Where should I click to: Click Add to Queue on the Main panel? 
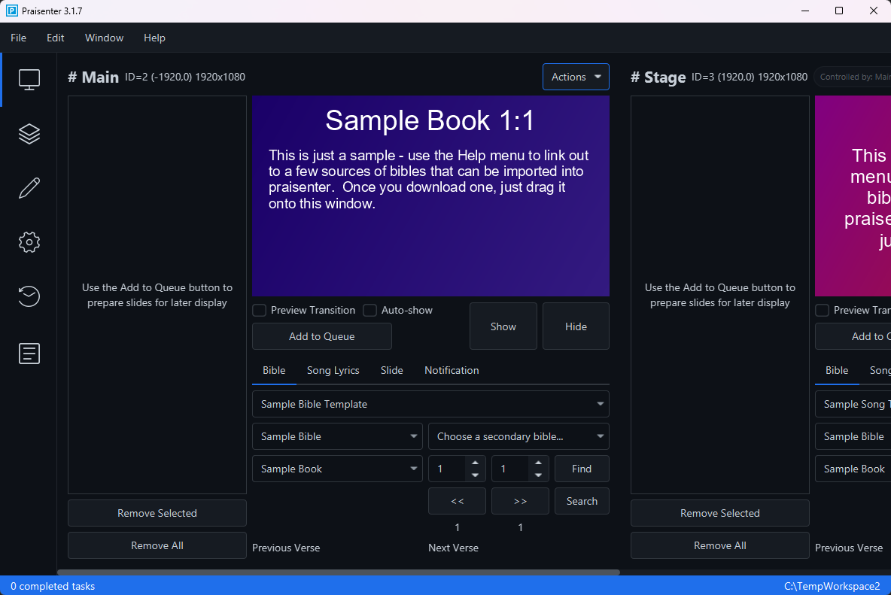click(321, 336)
